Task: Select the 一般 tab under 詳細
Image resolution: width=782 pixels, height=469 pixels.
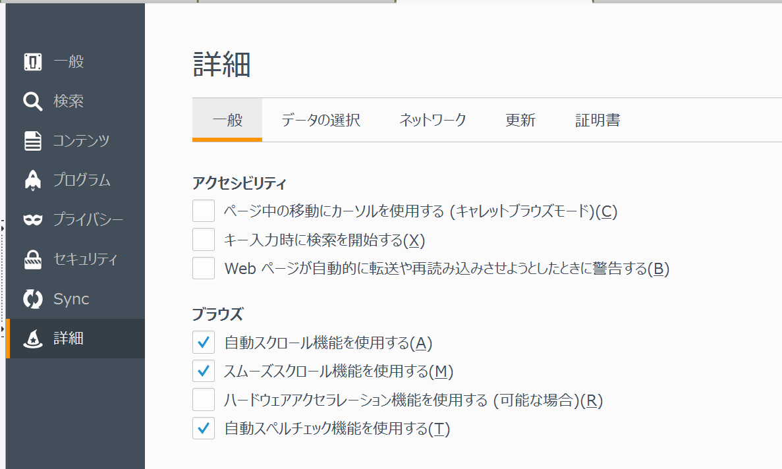Action: click(x=227, y=120)
